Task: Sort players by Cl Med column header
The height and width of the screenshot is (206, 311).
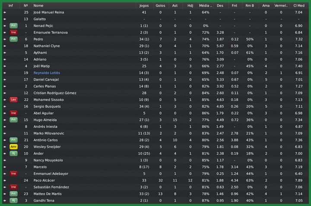Action: pos(298,6)
